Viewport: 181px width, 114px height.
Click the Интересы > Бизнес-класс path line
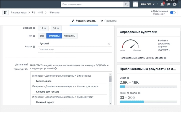coord(62,76)
